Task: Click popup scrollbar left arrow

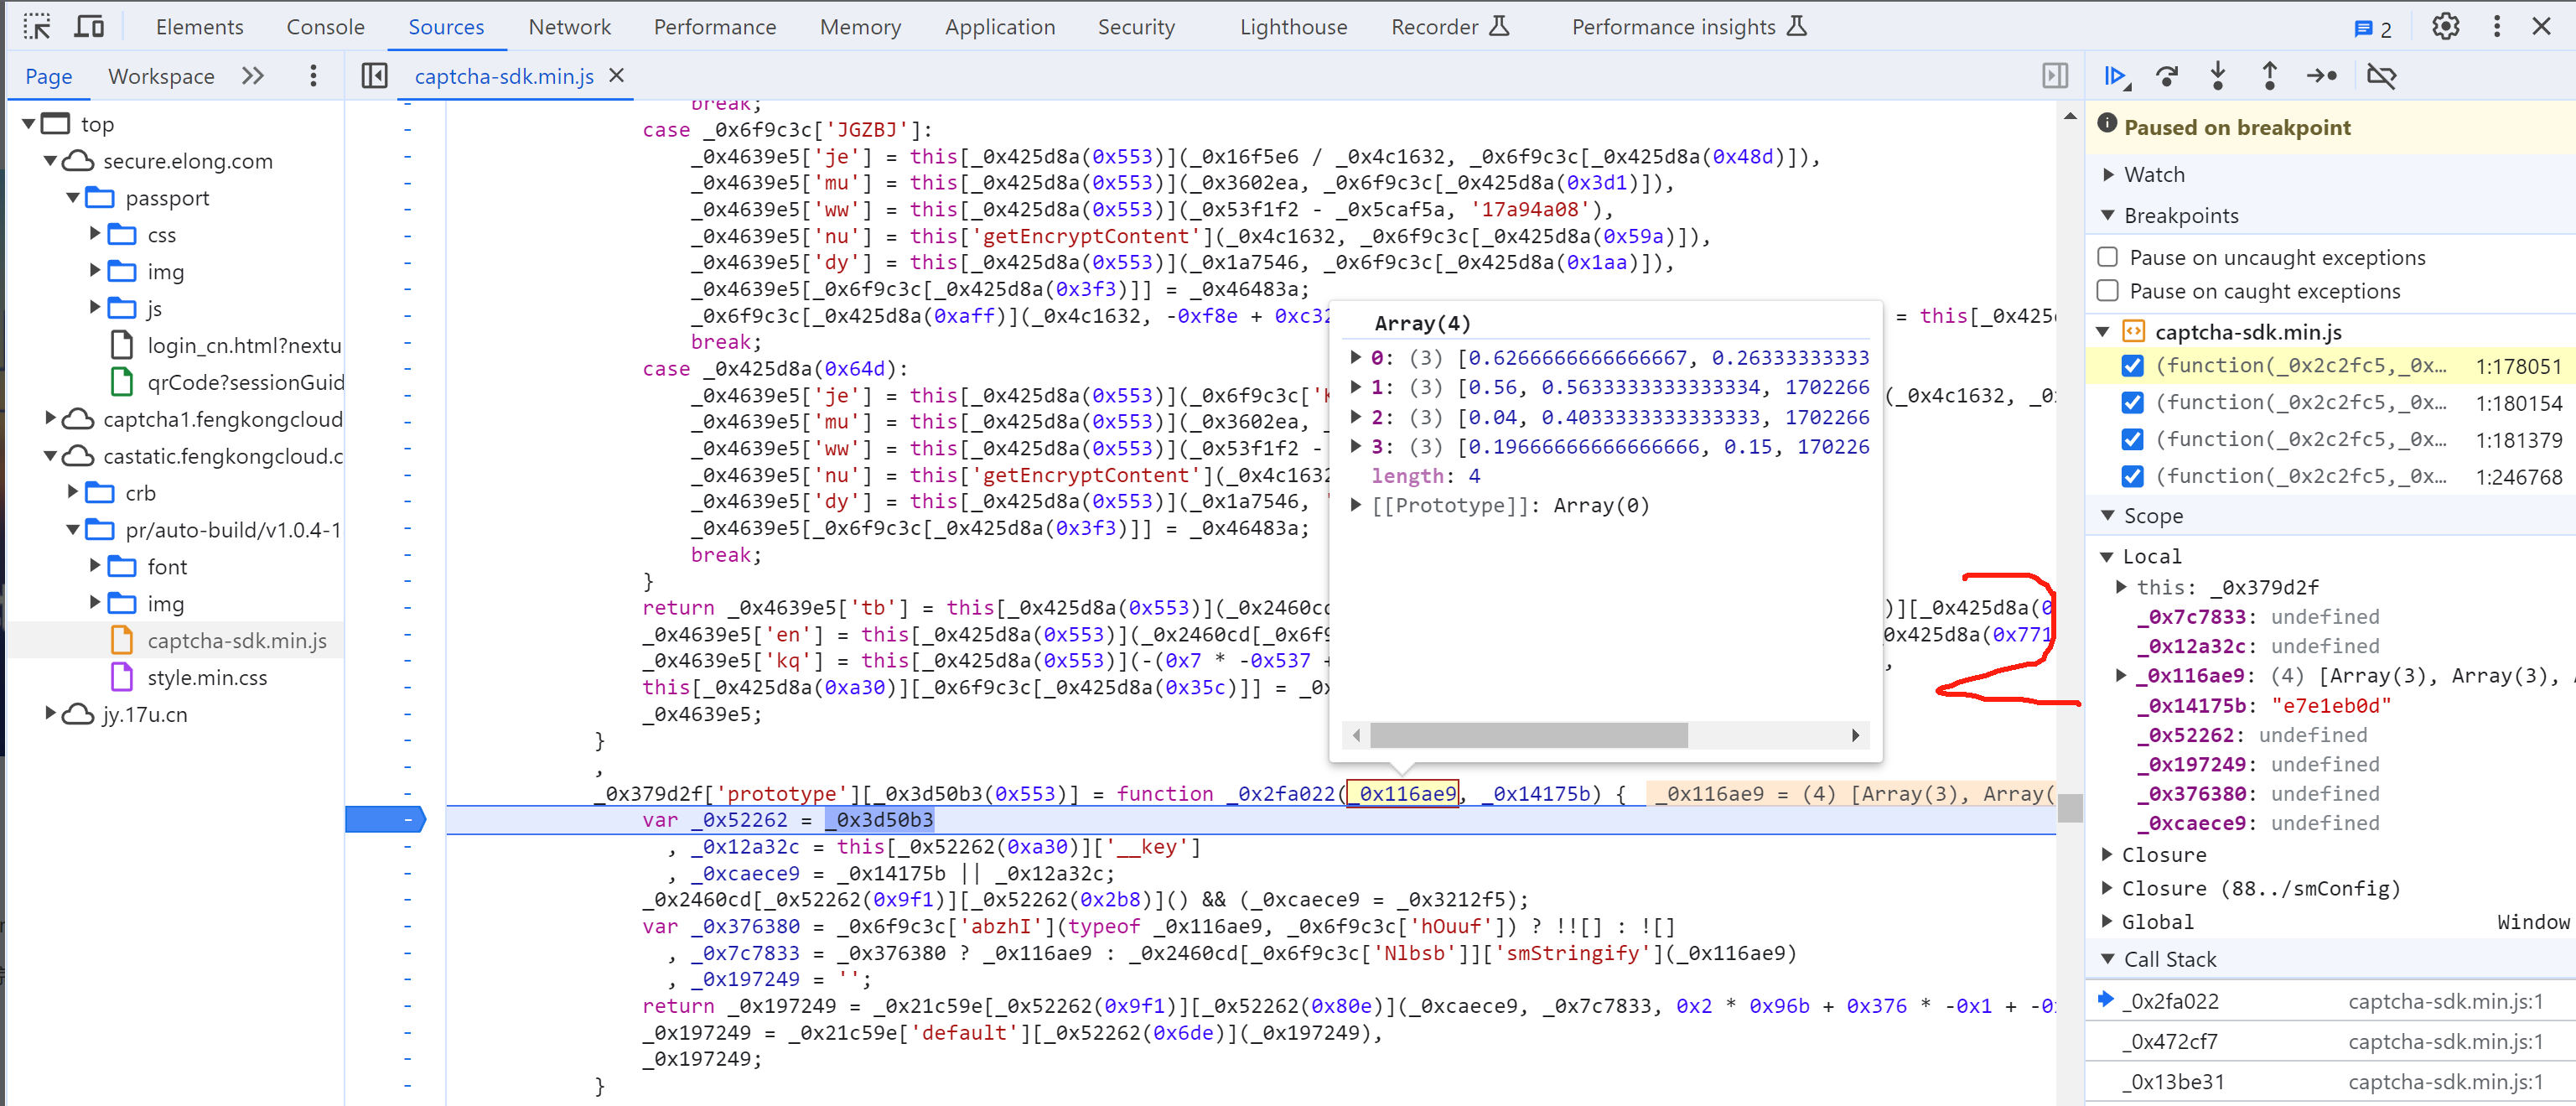Action: click(x=1357, y=736)
